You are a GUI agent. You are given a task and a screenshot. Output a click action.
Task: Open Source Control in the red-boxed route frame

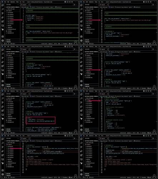3,102
